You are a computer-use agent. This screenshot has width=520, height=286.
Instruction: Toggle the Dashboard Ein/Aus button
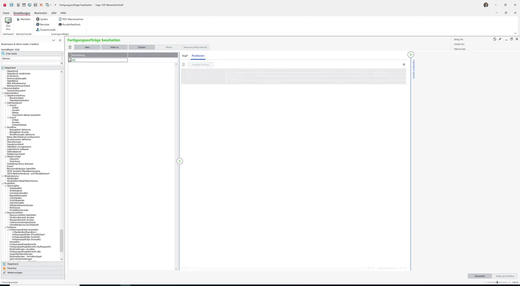[8, 24]
